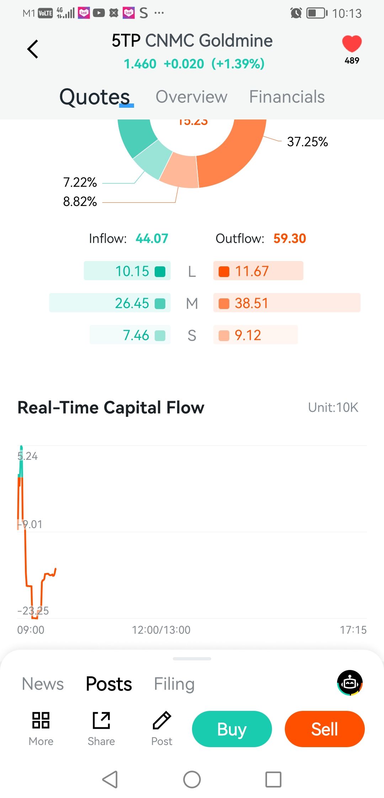The width and height of the screenshot is (384, 798).
Task: Expand bottom sheet using drag handle
Action: 192,659
